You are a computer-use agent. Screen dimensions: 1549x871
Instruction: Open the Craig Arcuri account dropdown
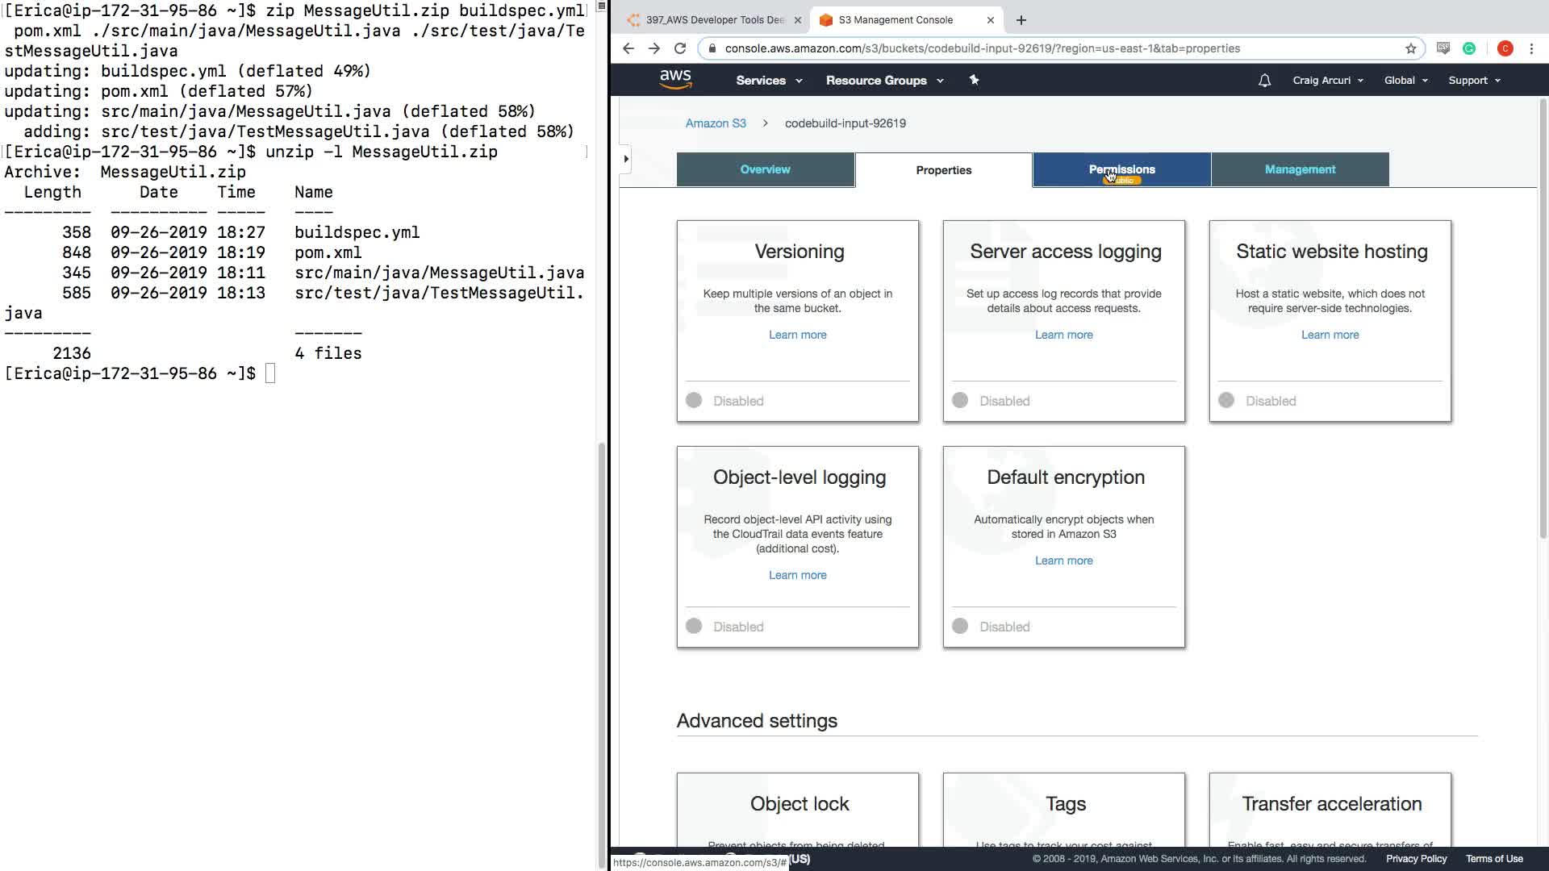click(x=1327, y=81)
